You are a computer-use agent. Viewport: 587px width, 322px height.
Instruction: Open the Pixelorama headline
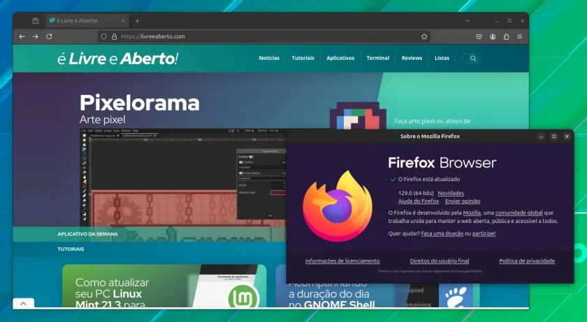click(139, 102)
